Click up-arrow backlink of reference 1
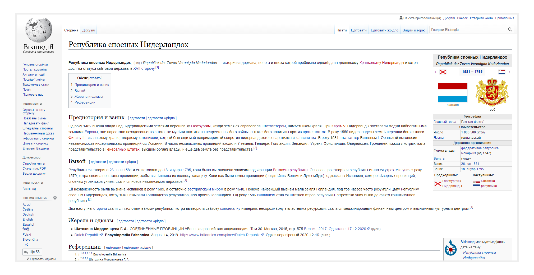Screen dimensions: 534x275 pos(79,255)
